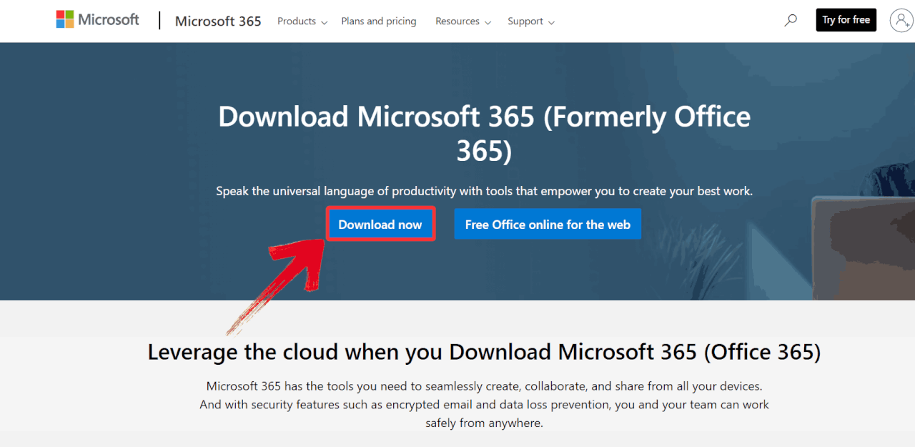Expand the Products dropdown

(297, 21)
